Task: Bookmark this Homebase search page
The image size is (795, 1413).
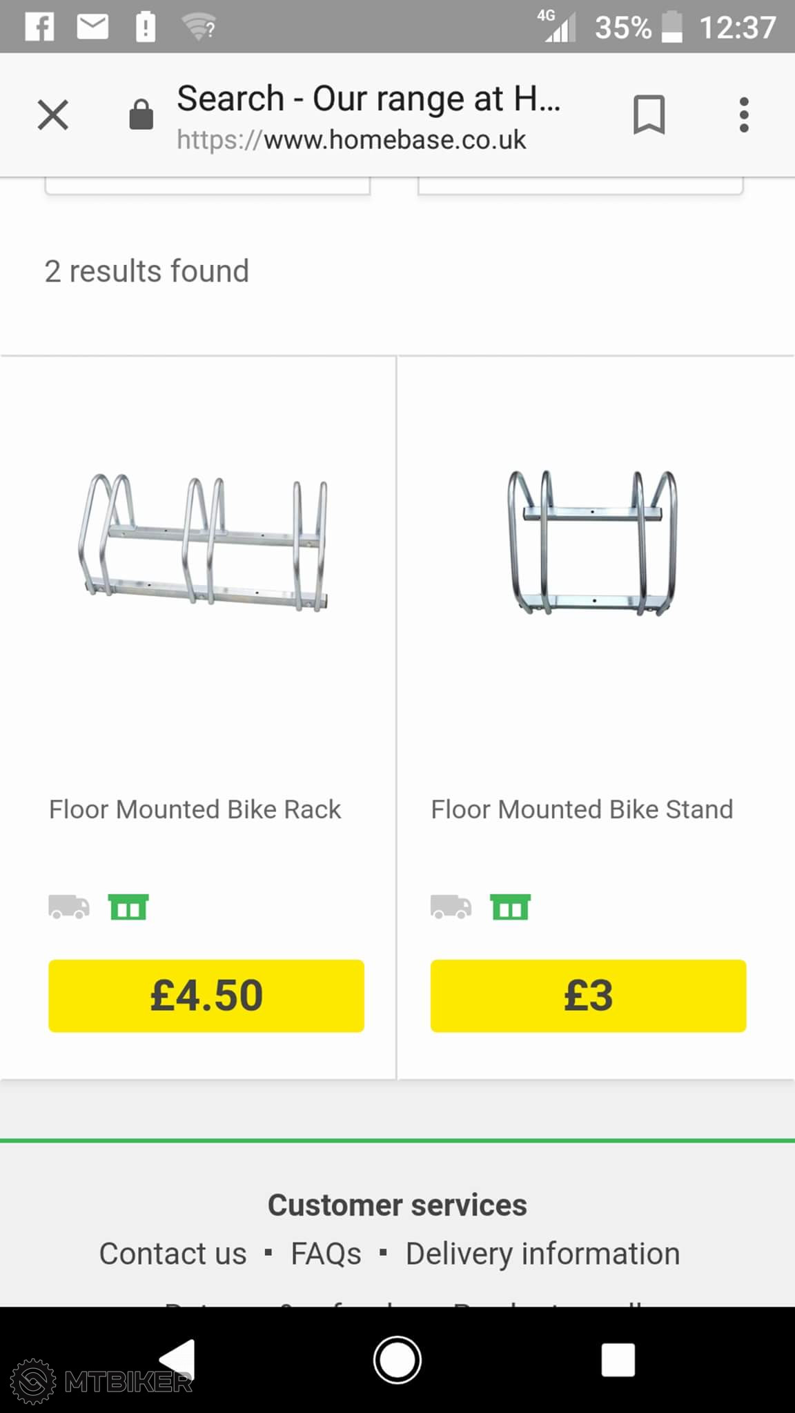Action: coord(649,115)
